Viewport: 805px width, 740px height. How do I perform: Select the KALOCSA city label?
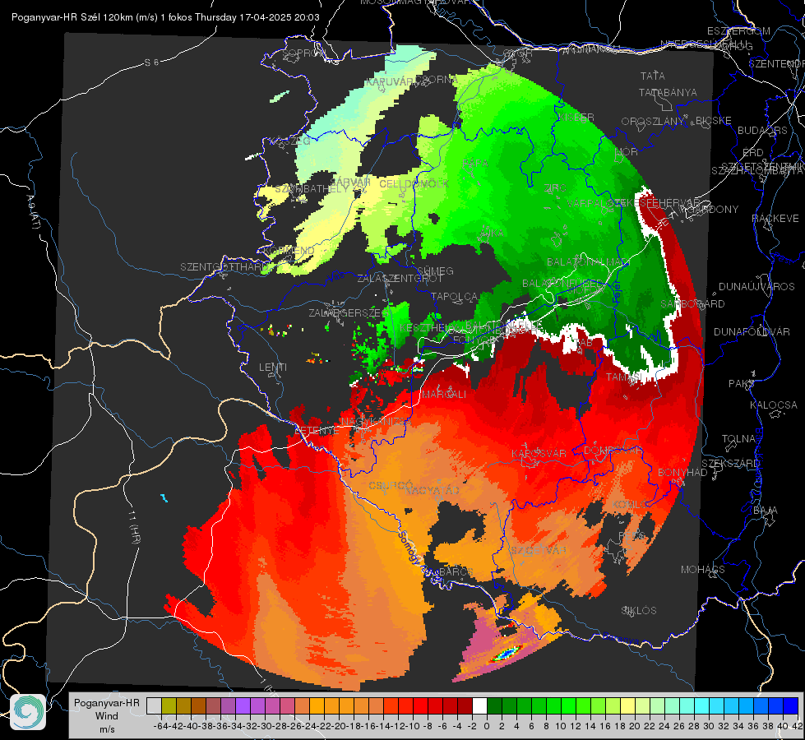coord(774,405)
